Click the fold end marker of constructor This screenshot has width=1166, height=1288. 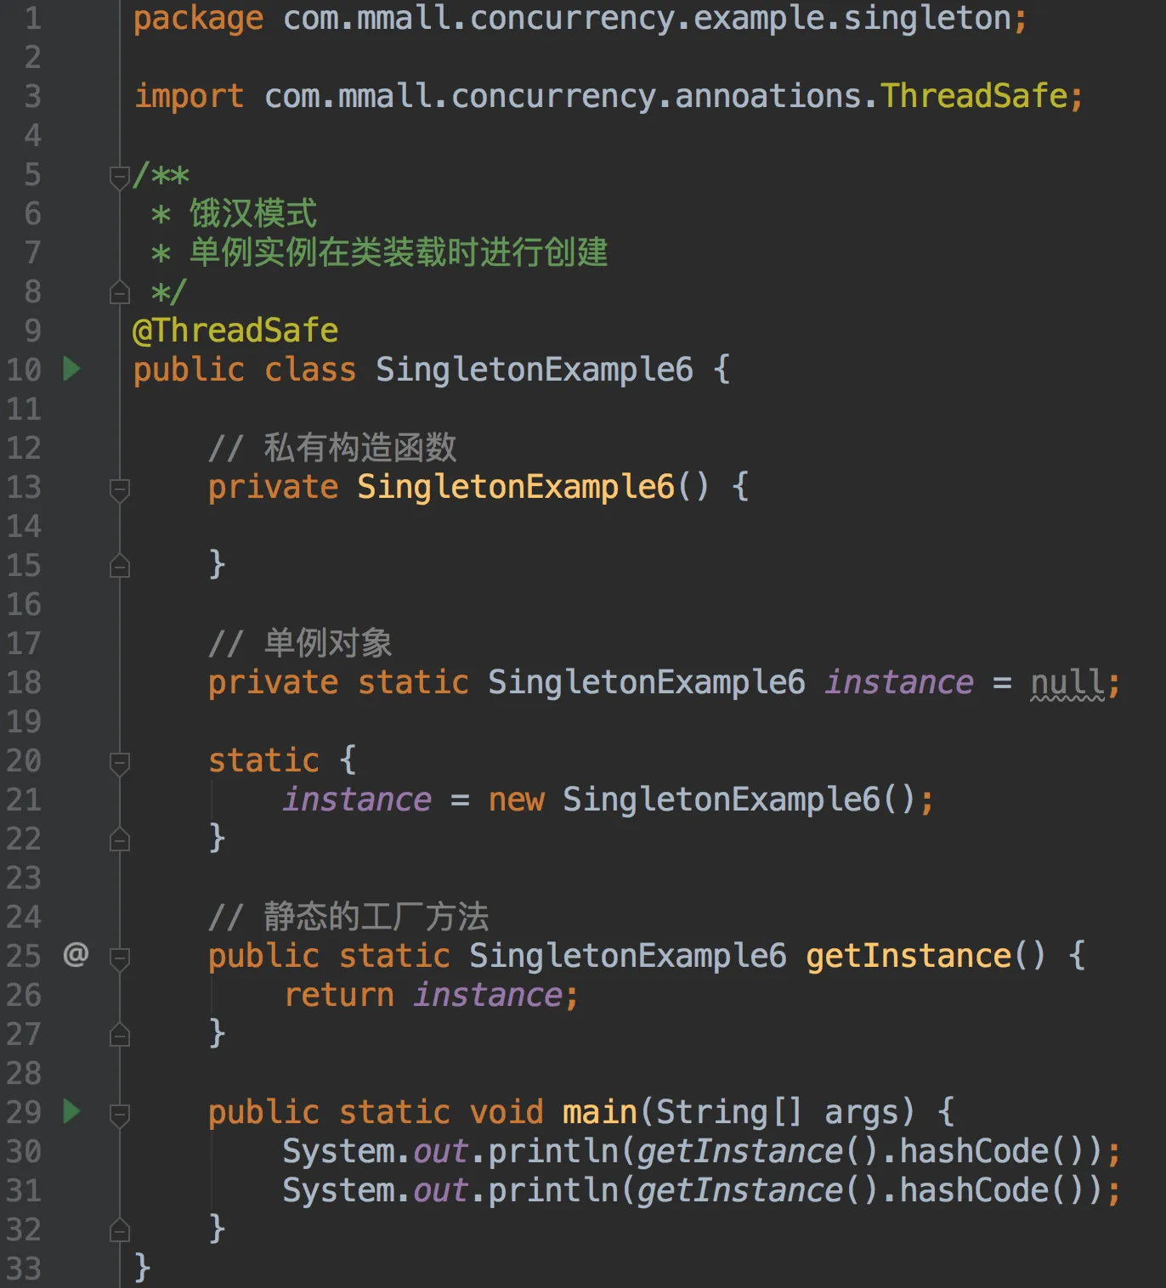120,565
